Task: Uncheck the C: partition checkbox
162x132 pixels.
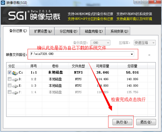Action: point(10,72)
